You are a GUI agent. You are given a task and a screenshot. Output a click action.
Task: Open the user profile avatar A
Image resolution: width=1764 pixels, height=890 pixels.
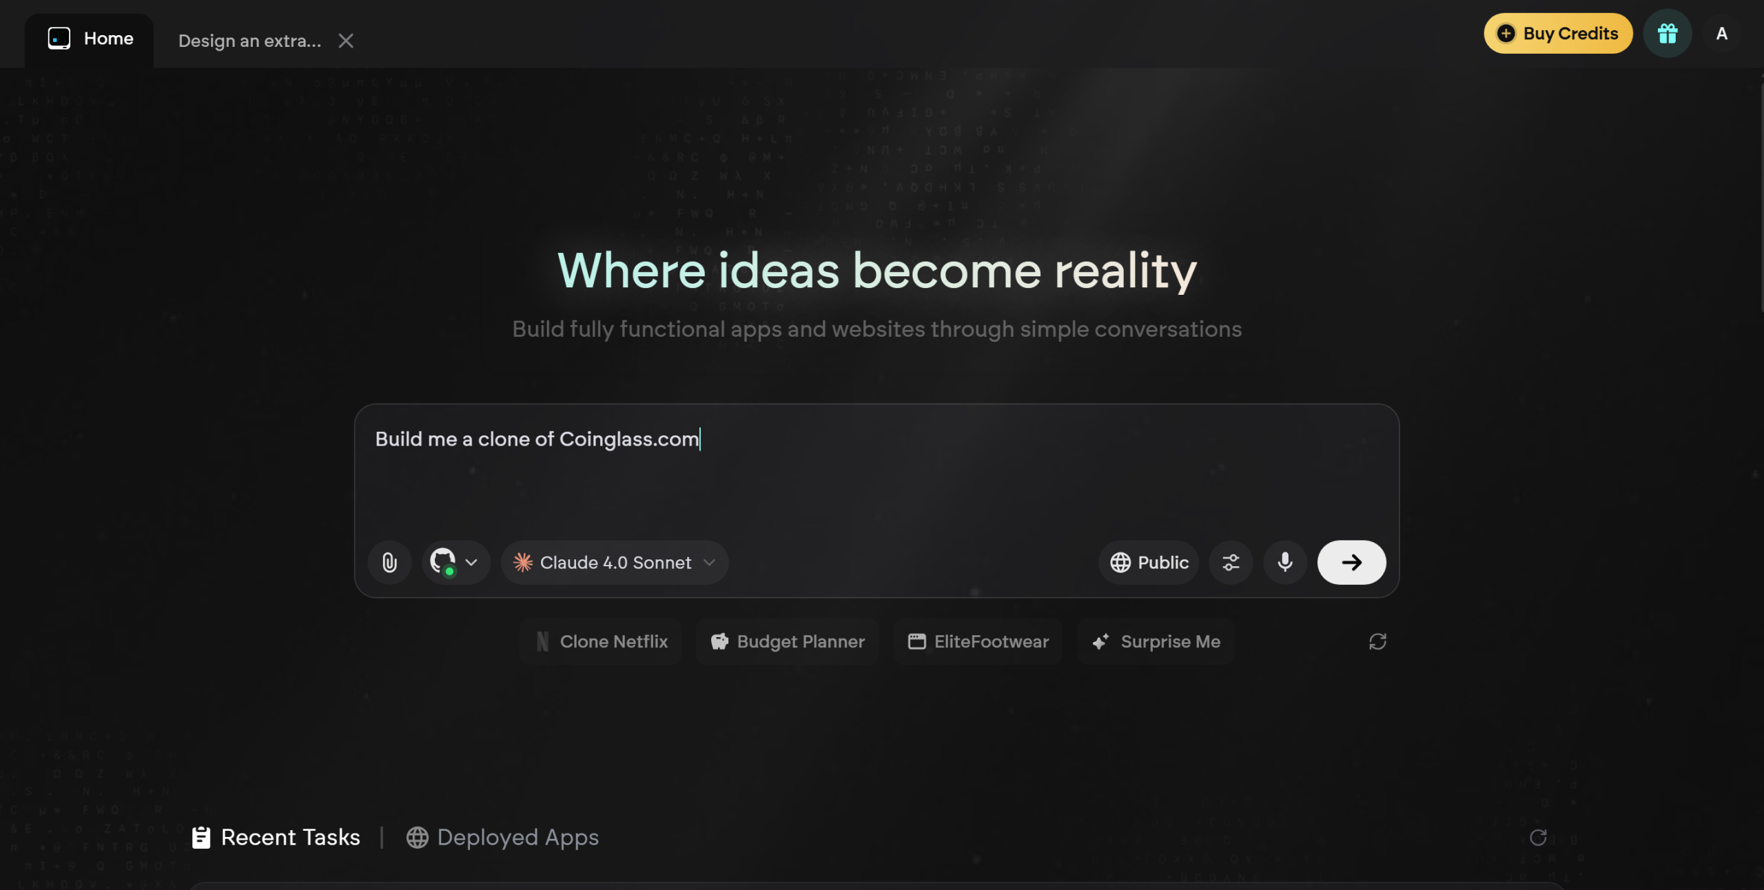point(1721,33)
